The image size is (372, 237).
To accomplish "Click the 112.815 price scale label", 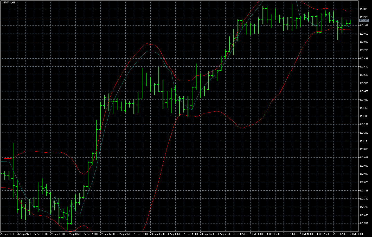I will click(364, 191).
